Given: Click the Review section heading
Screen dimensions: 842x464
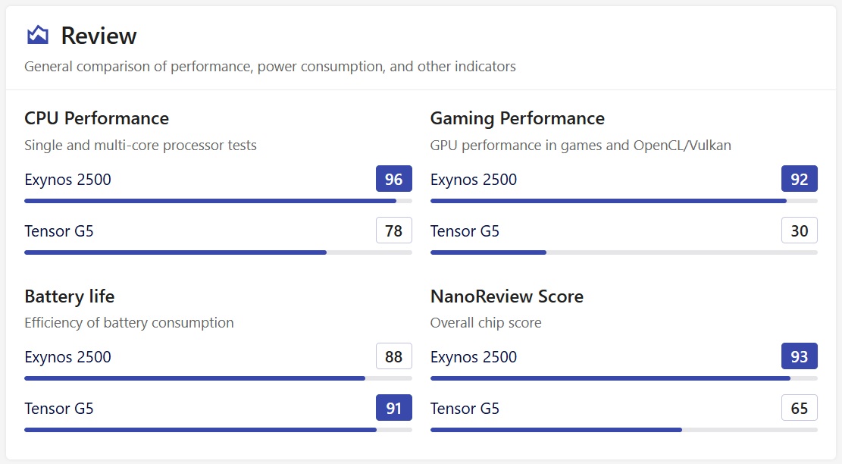Looking at the screenshot, I should [99, 36].
